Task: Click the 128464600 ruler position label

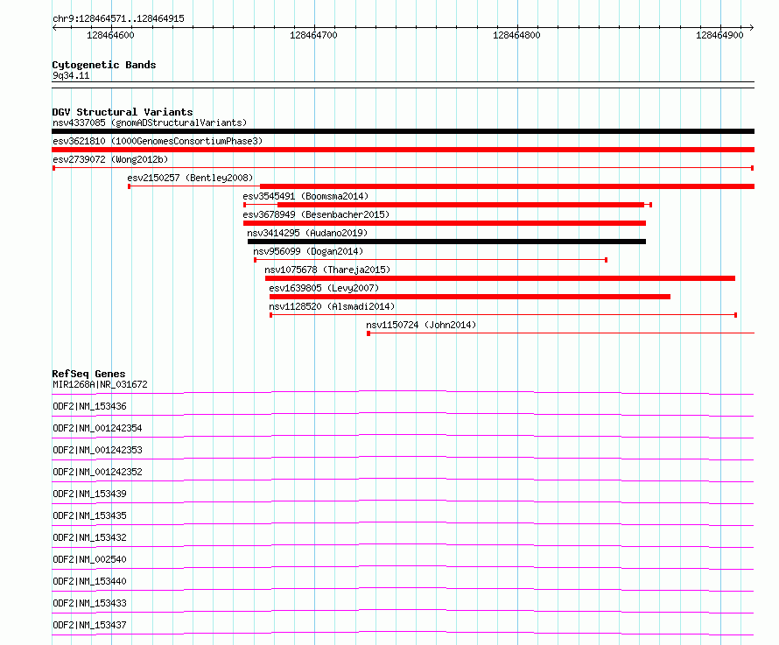Action: (110, 35)
